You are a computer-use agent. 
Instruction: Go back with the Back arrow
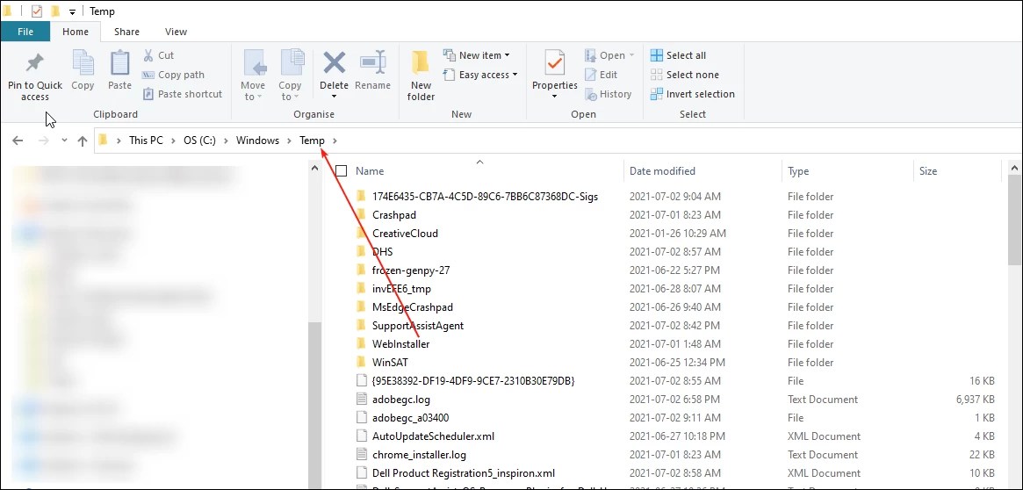[x=18, y=141]
